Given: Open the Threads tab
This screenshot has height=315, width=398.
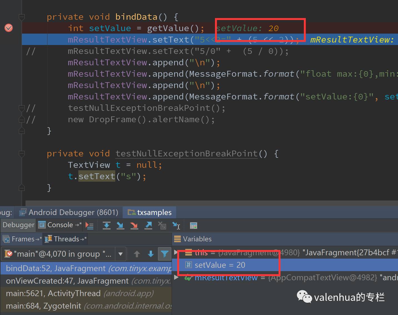Looking at the screenshot, I should 66,239.
